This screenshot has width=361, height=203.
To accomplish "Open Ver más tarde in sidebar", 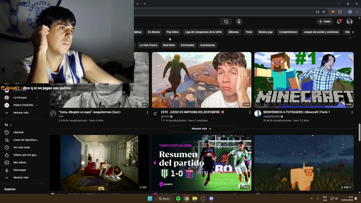I will (21, 147).
